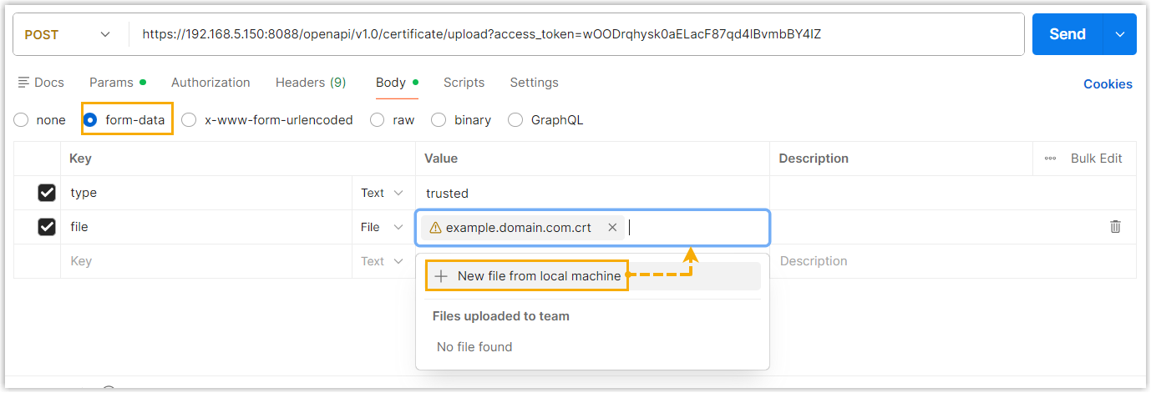Open the POST method dropdown

click(68, 34)
